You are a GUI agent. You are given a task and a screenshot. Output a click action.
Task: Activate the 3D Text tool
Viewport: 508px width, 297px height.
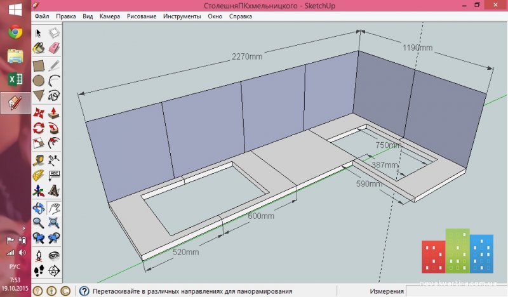(x=54, y=190)
